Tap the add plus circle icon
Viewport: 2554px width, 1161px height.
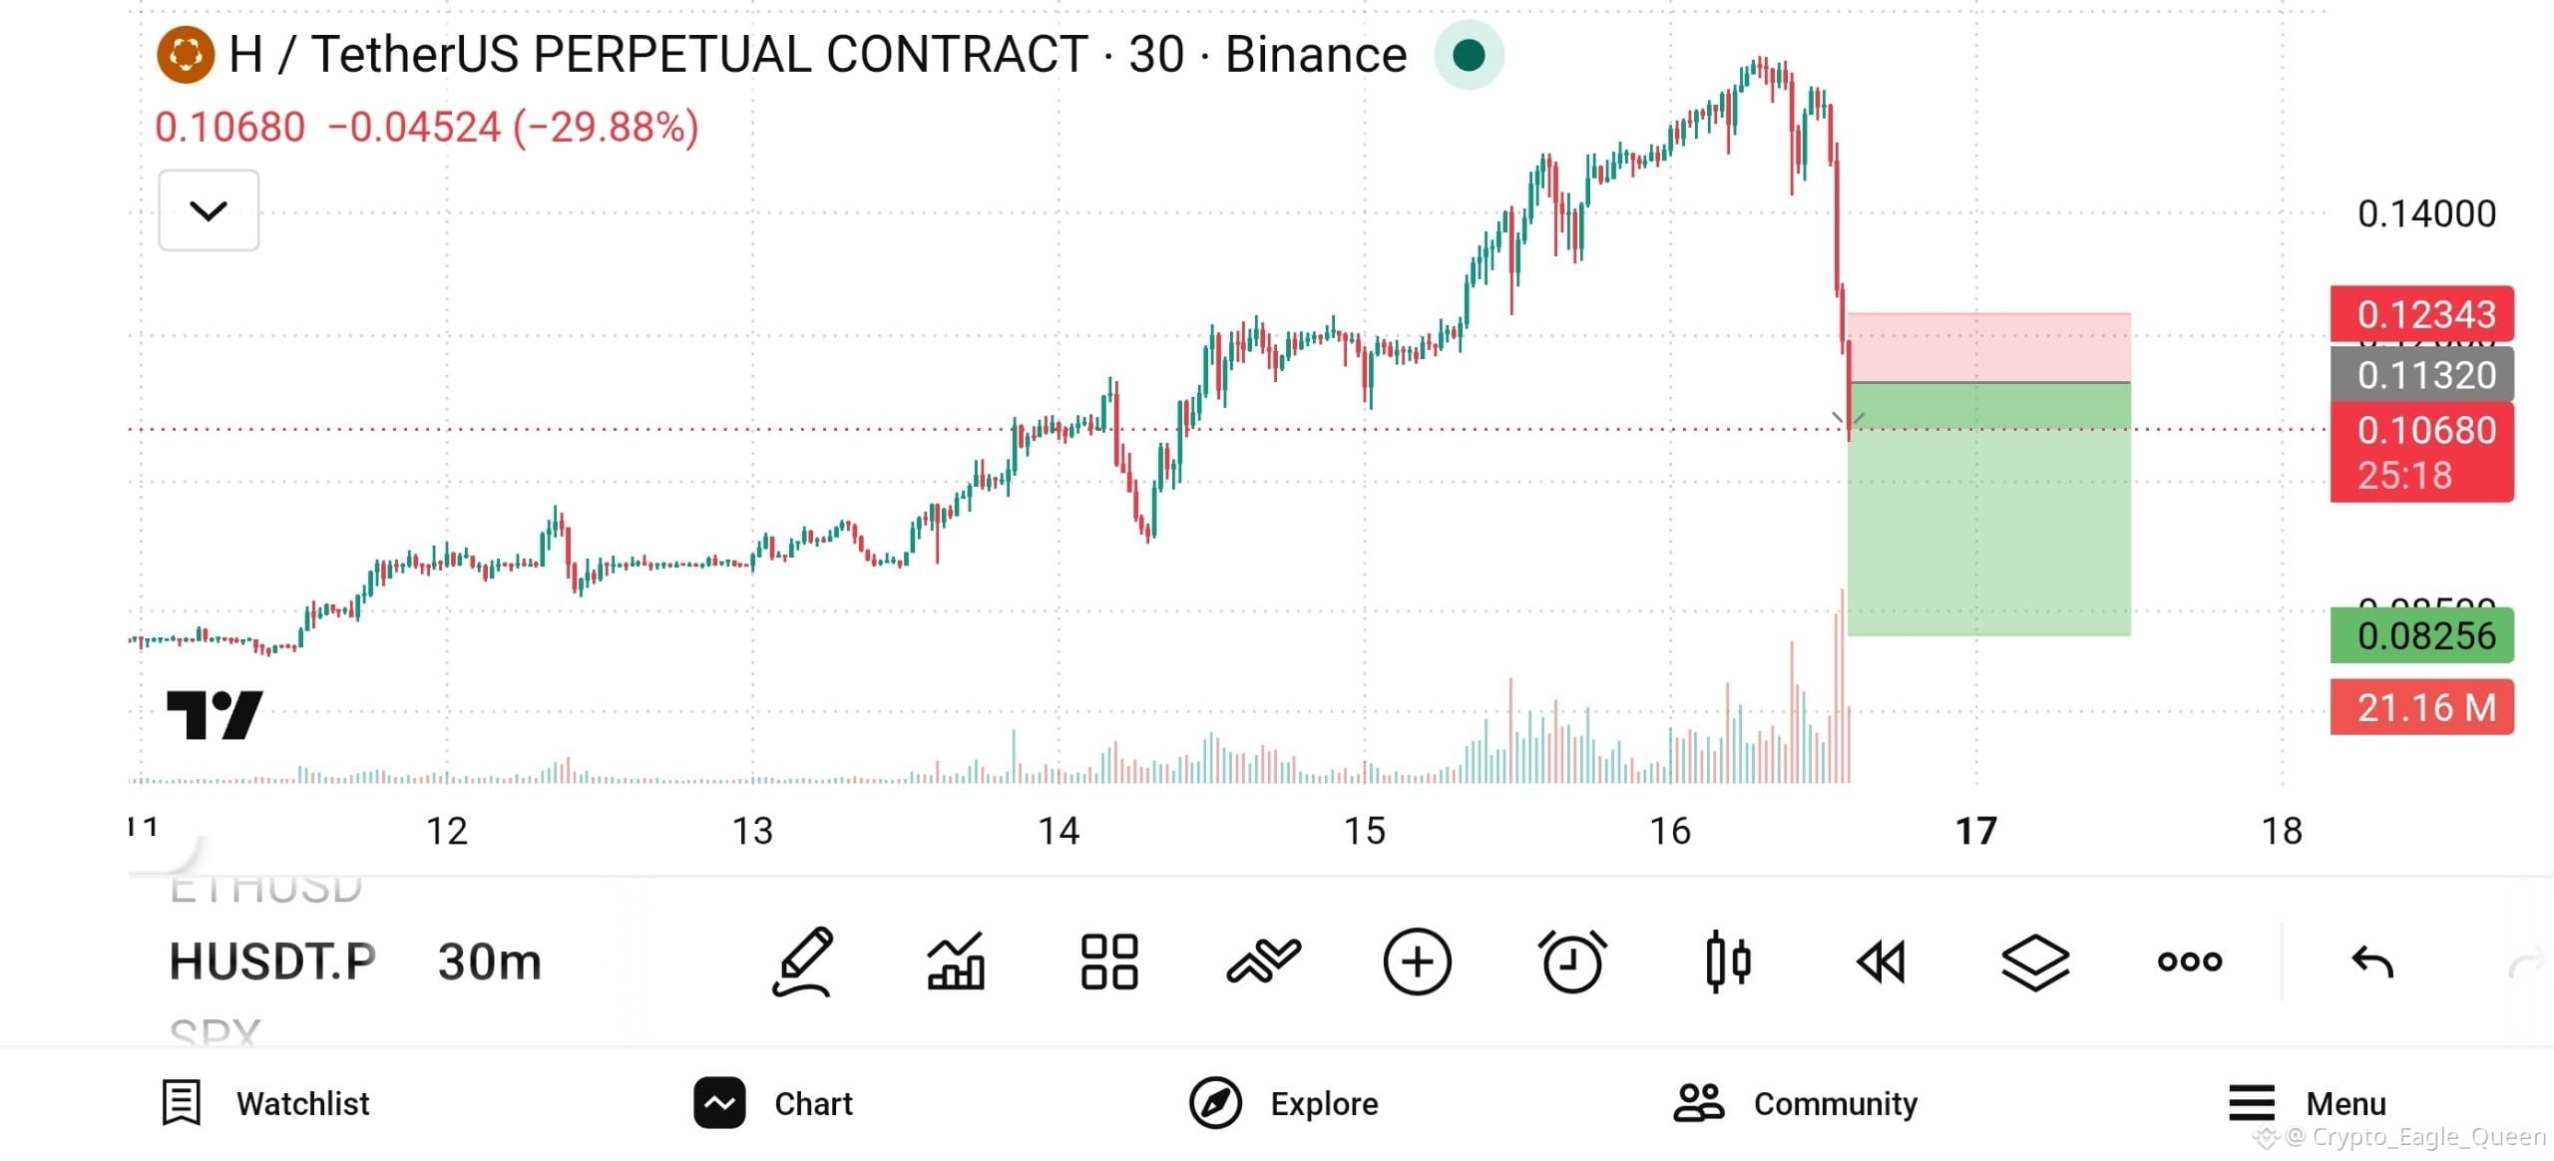coord(1417,962)
